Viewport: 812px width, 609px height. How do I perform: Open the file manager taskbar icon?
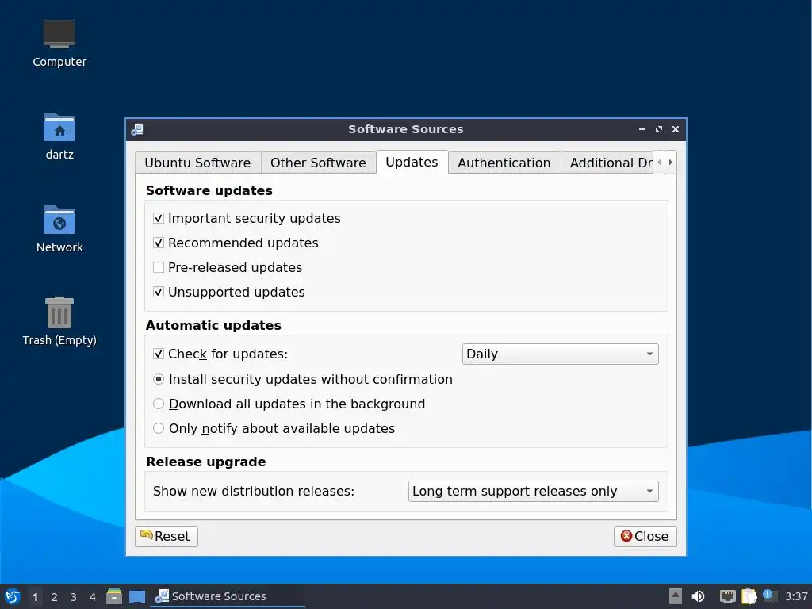[114, 596]
